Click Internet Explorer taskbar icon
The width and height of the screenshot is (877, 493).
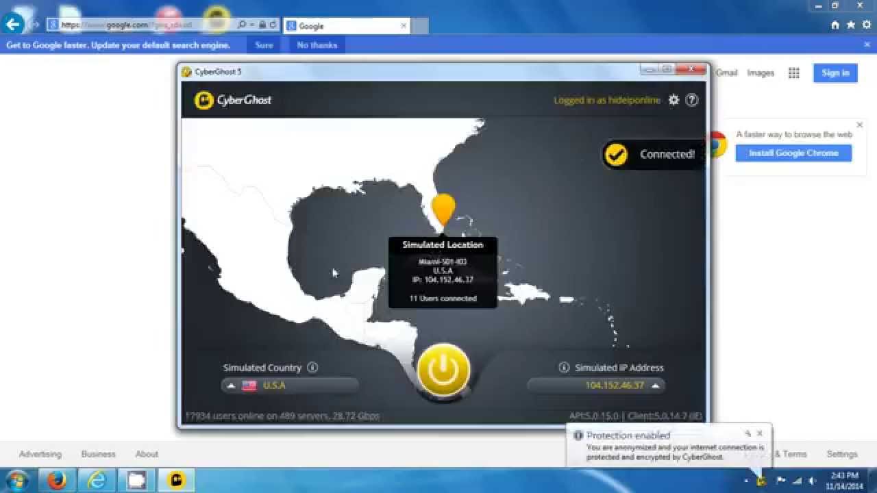pyautogui.click(x=97, y=480)
